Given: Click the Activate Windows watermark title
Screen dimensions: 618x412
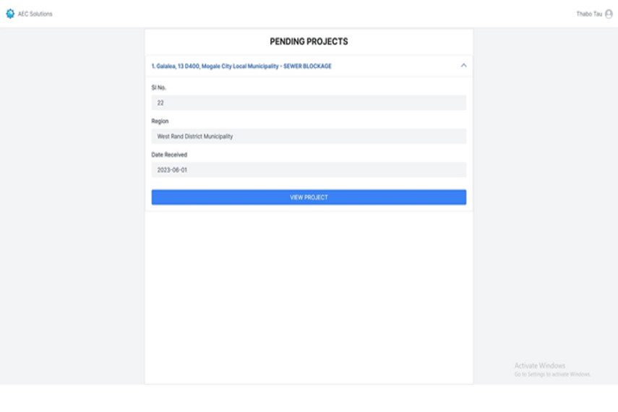Looking at the screenshot, I should [x=539, y=366].
